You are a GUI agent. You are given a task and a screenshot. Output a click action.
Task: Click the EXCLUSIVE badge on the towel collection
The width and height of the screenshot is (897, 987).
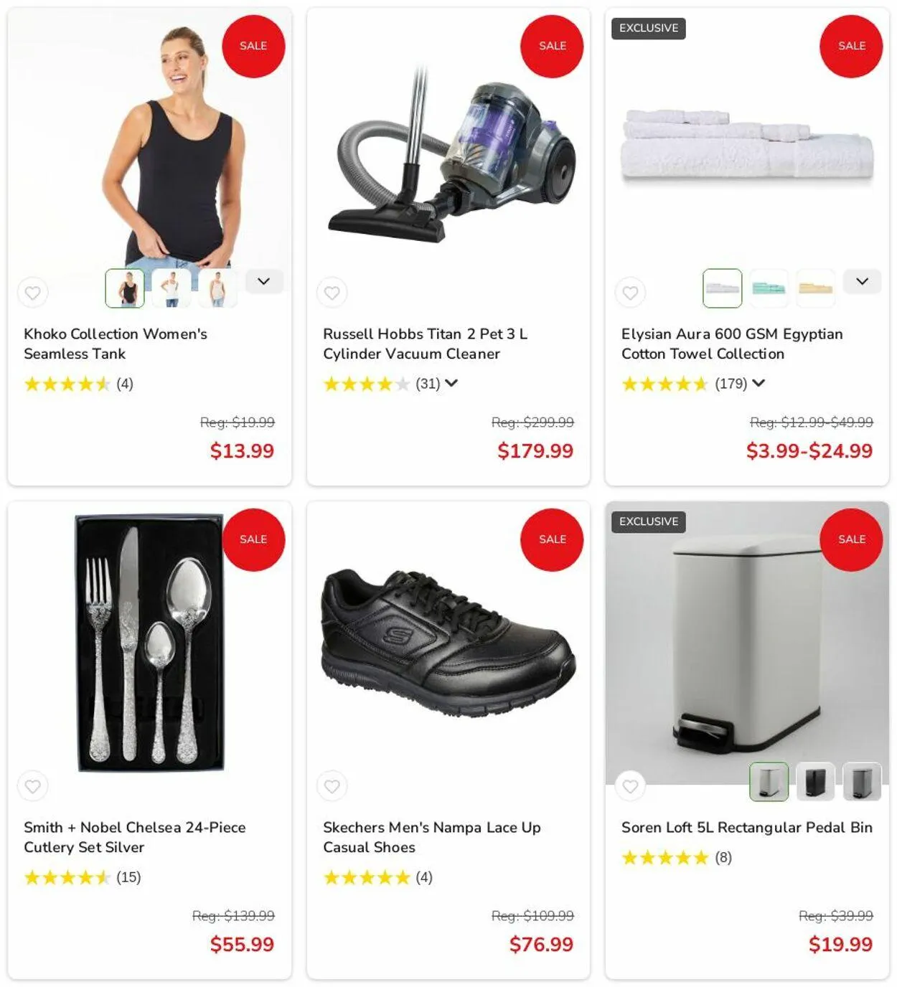pos(649,28)
